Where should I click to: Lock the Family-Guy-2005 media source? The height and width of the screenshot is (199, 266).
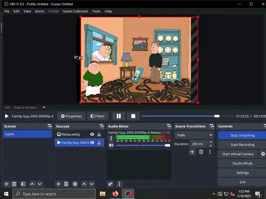tap(99, 143)
